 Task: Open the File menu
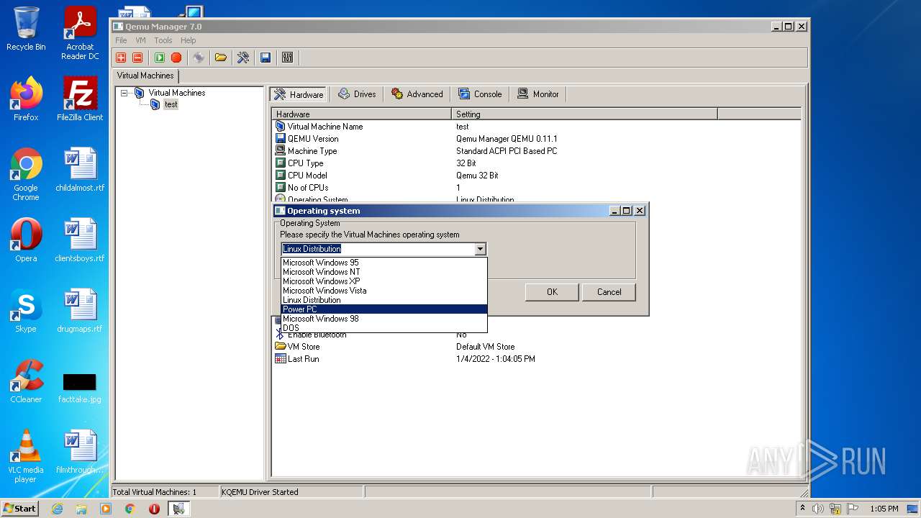coord(121,40)
